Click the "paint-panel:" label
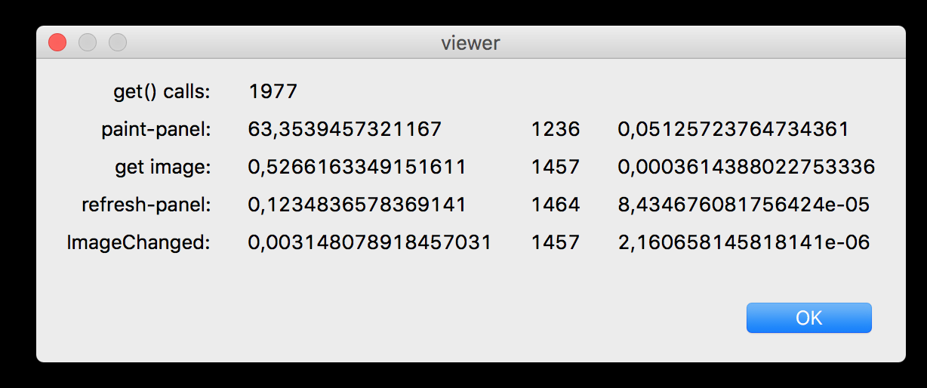Screen dimensions: 927x388 156,130
